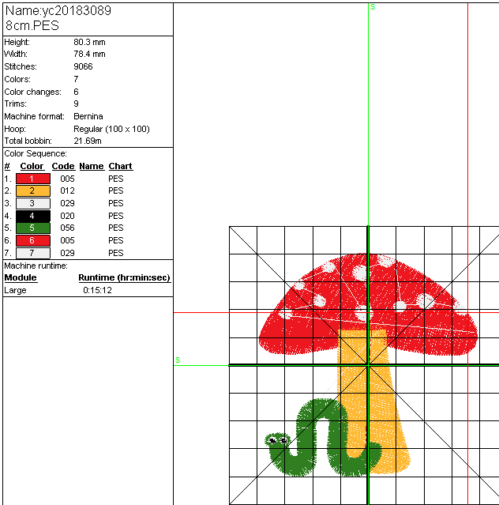Click the design name yc20183089 text
Screen dimensions: 499x505
pos(77,10)
